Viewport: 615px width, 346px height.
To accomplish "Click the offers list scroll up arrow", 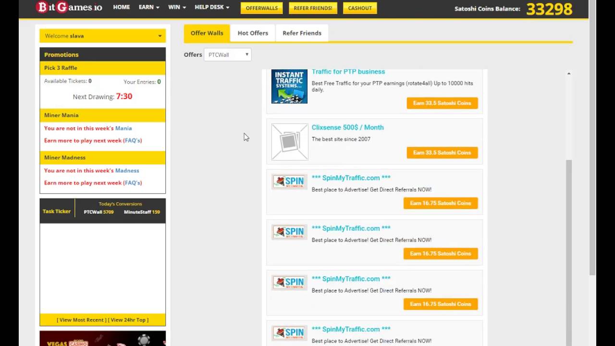I will 569,74.
